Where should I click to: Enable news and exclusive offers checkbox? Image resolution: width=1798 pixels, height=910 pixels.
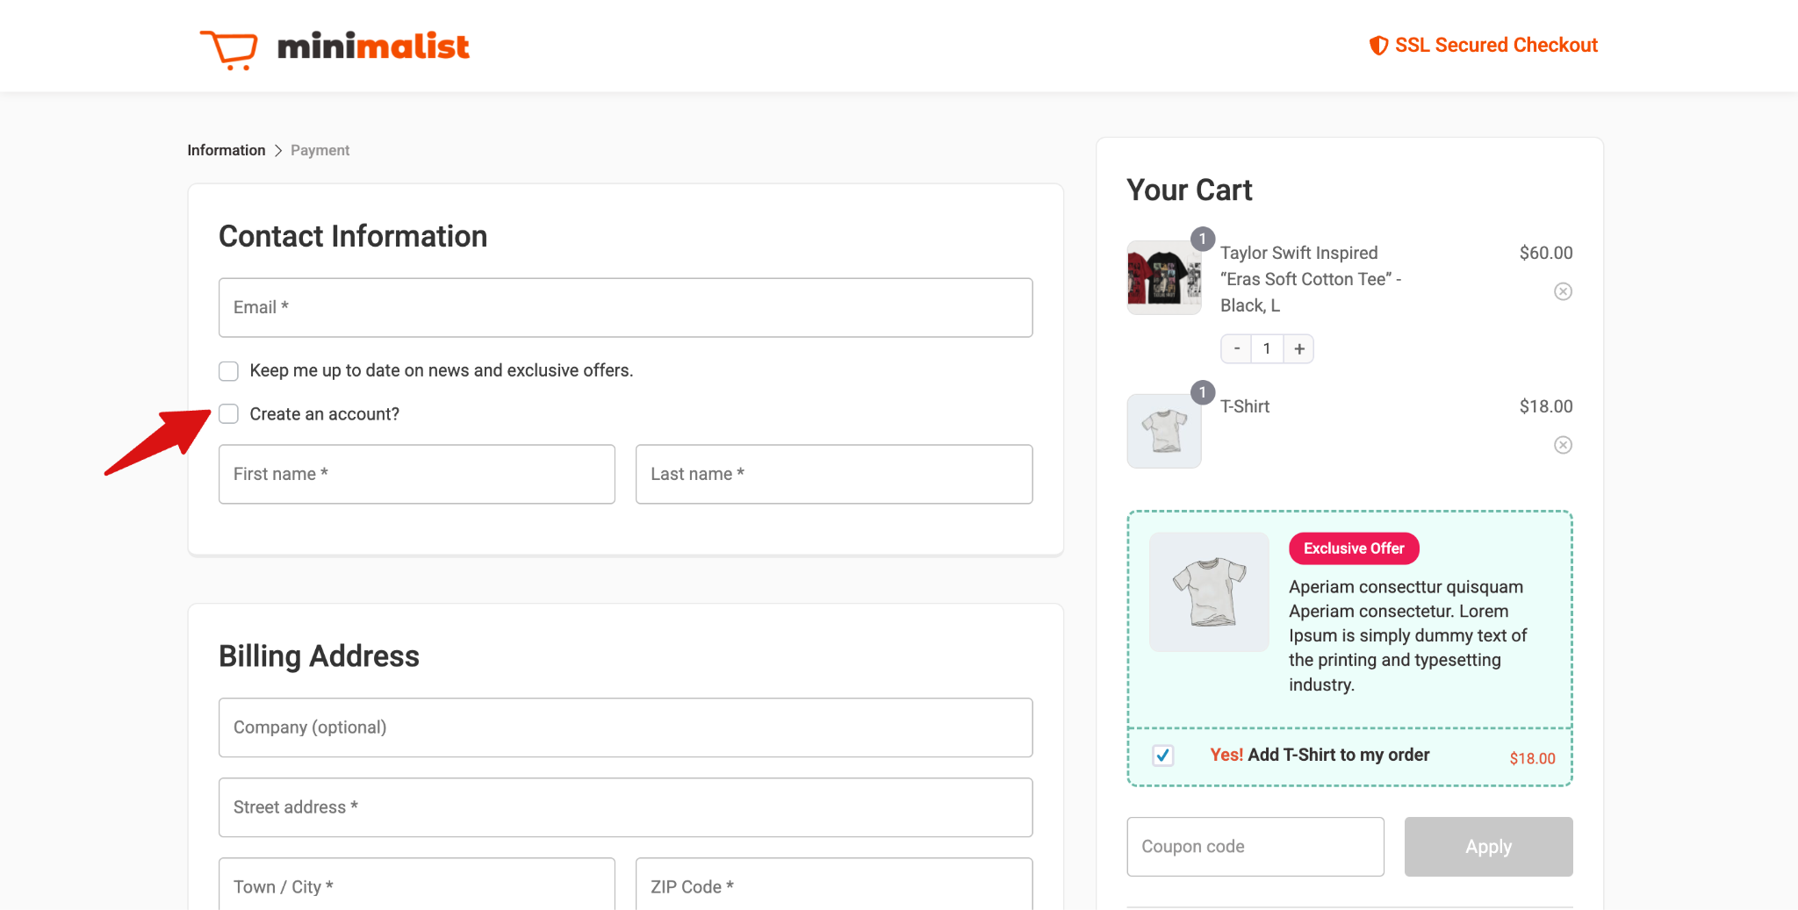click(228, 371)
